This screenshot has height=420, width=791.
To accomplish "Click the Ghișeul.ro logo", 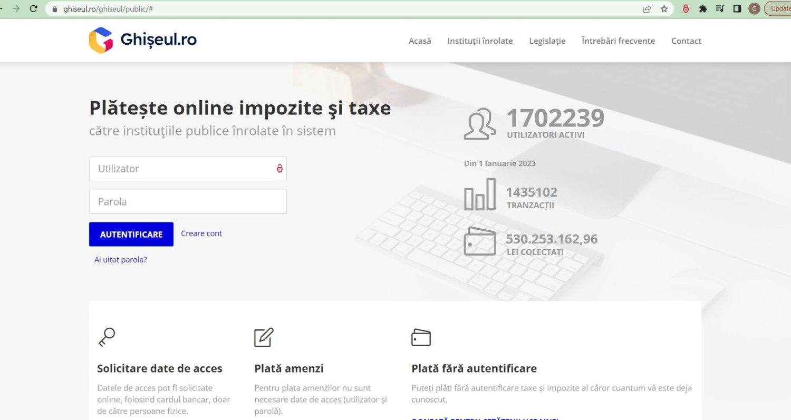I will tap(142, 40).
